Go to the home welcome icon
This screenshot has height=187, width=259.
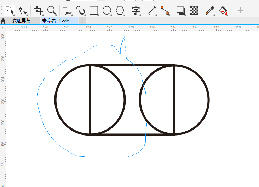click(3, 21)
